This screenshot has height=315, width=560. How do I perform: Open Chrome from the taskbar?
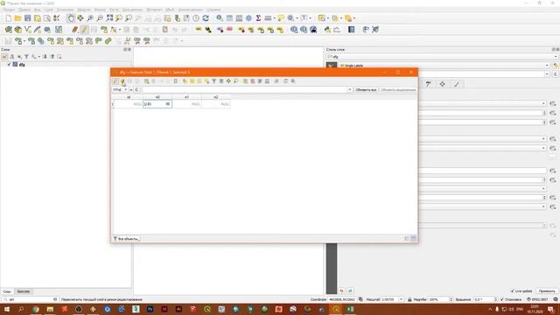pos(36,309)
